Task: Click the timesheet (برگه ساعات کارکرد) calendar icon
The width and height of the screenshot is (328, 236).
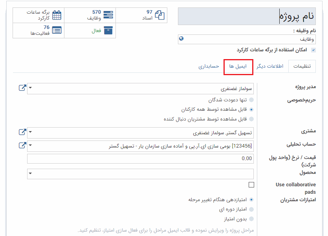Action: click(57, 15)
